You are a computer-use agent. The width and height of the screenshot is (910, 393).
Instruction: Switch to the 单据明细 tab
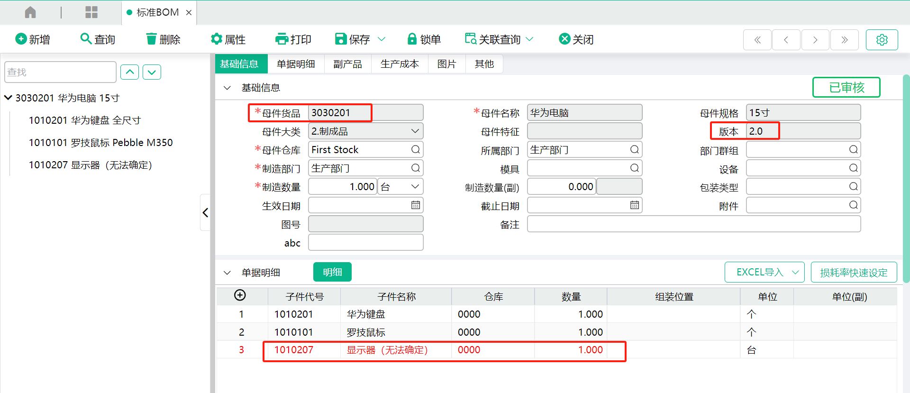[x=296, y=64]
